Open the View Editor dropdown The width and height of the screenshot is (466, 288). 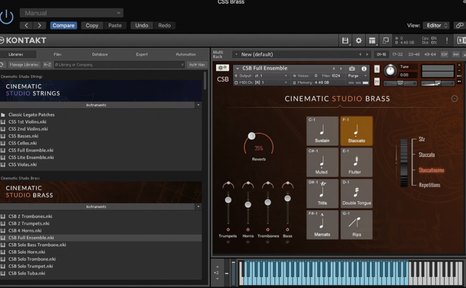[x=436, y=25]
